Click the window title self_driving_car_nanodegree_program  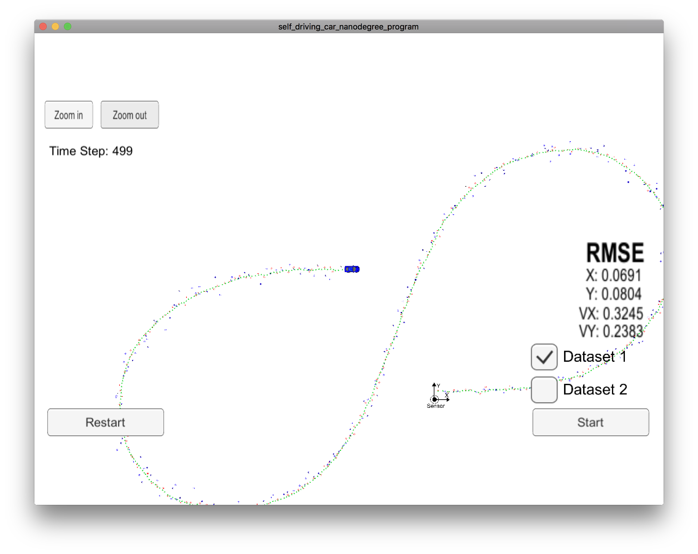pos(348,26)
